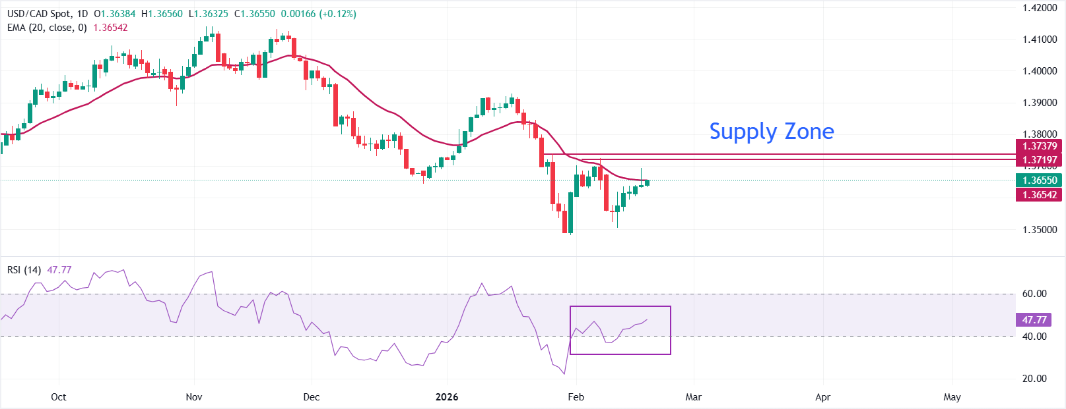This screenshot has width=1066, height=409.
Task: Click the Nov label on time axis
Action: point(194,397)
